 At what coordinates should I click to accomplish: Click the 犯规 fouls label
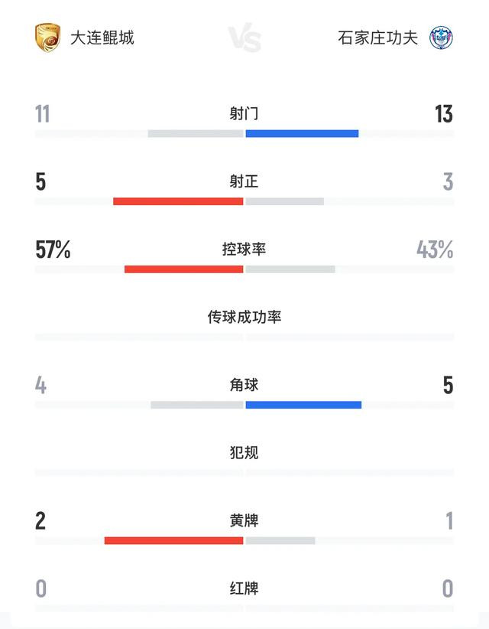tap(244, 452)
